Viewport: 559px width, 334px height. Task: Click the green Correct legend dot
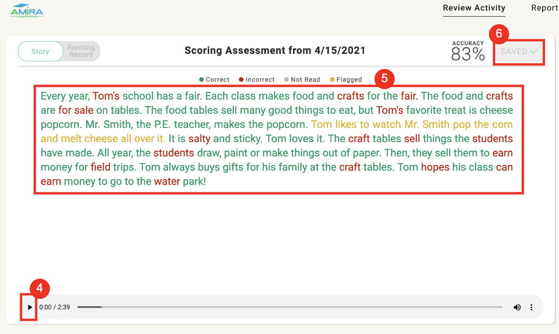201,79
